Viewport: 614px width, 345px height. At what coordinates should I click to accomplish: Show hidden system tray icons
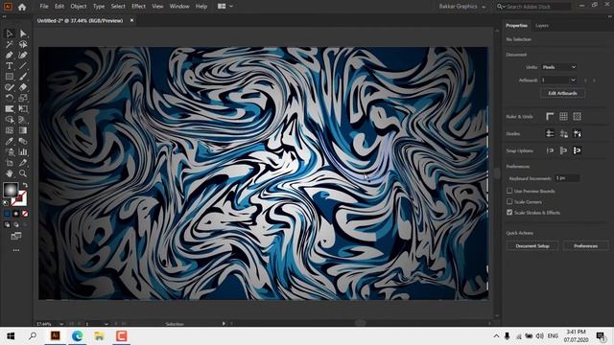tap(496, 336)
